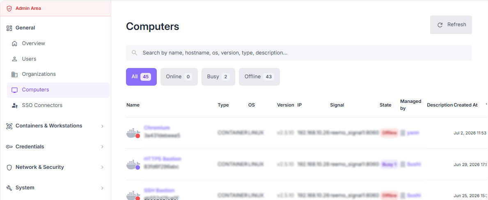488x200 pixels.
Task: Expand the System section chevron
Action: [102, 188]
